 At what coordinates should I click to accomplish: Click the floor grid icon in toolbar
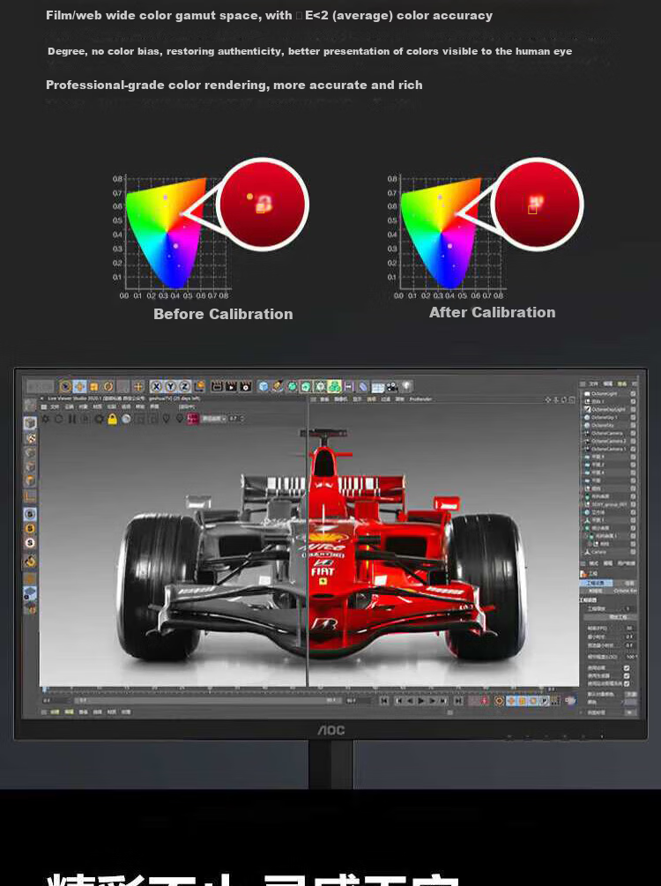tap(377, 386)
